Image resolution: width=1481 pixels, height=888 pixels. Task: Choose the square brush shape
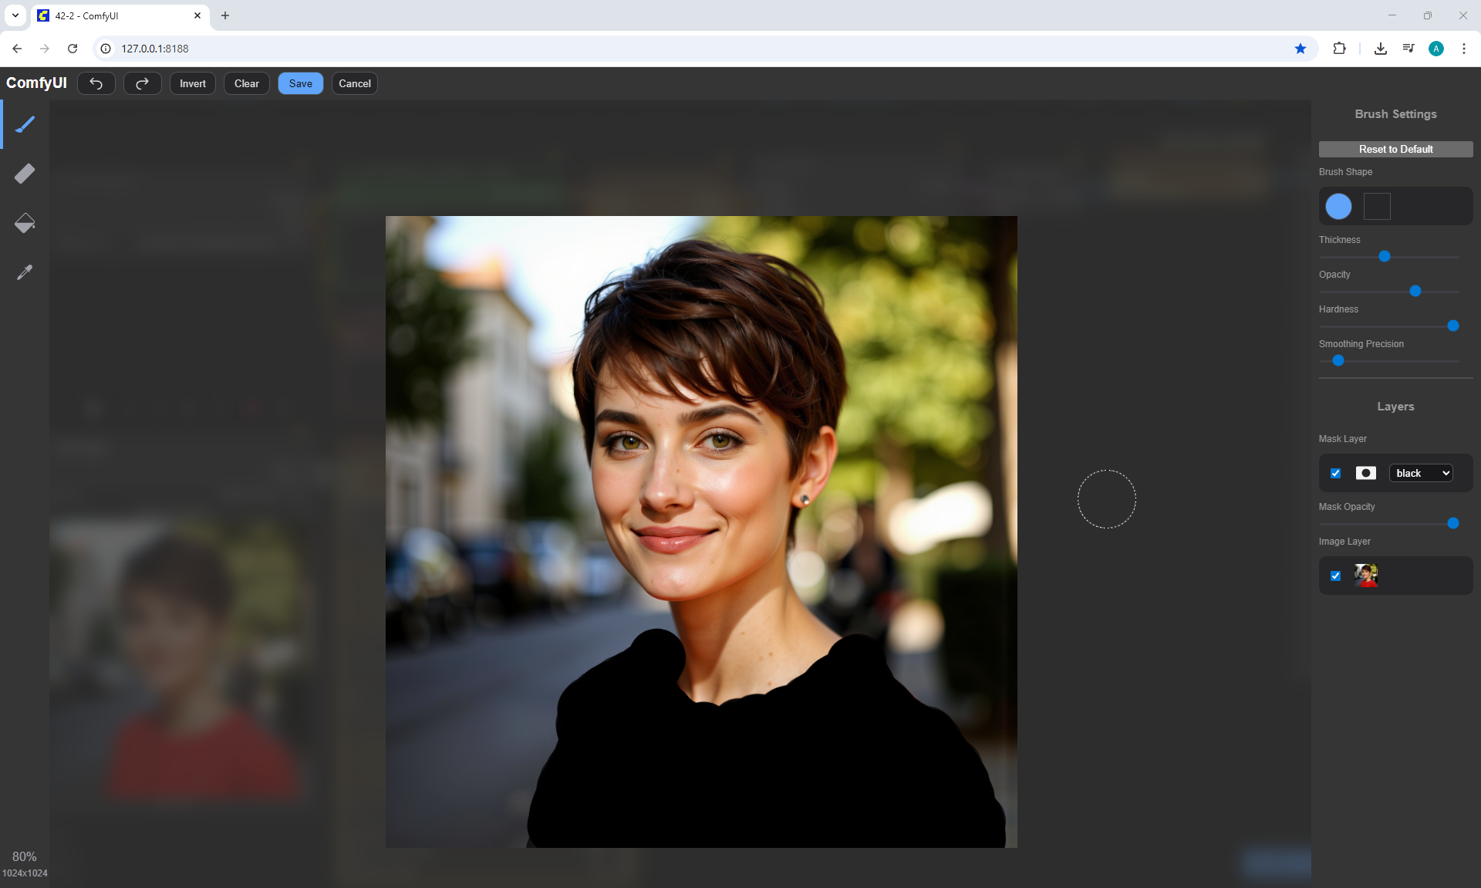point(1377,206)
